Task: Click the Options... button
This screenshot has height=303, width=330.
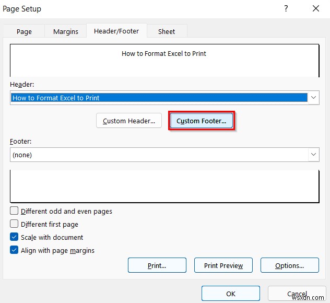Action: pyautogui.click(x=290, y=265)
